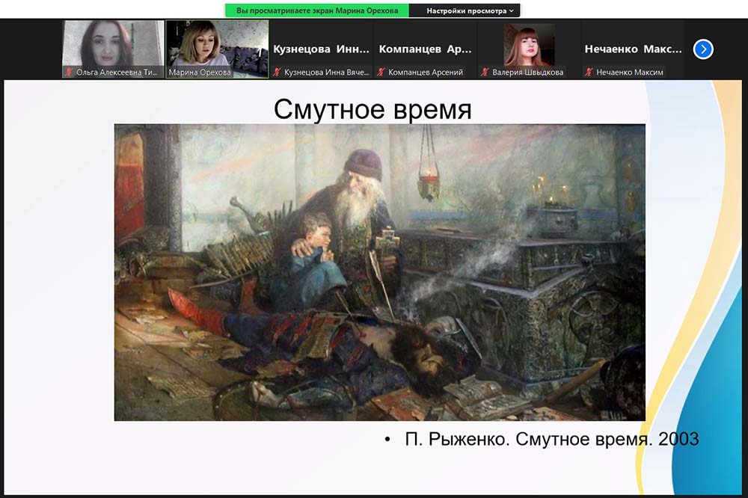
Task: Select Валерия Швыдкова's video thumbnail
Action: point(529,44)
